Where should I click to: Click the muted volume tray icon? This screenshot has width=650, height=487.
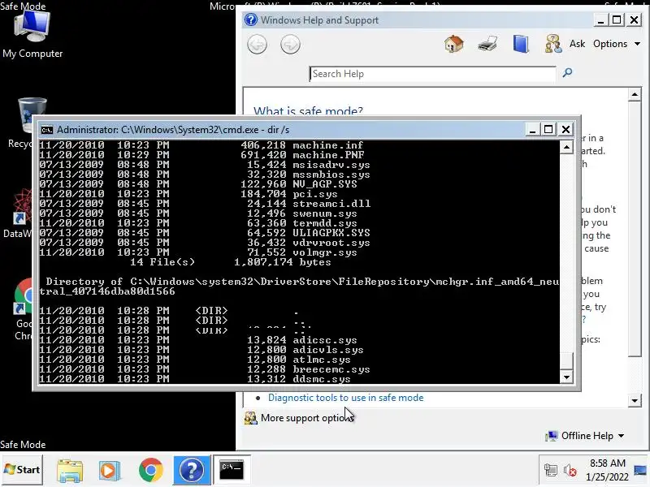570,471
